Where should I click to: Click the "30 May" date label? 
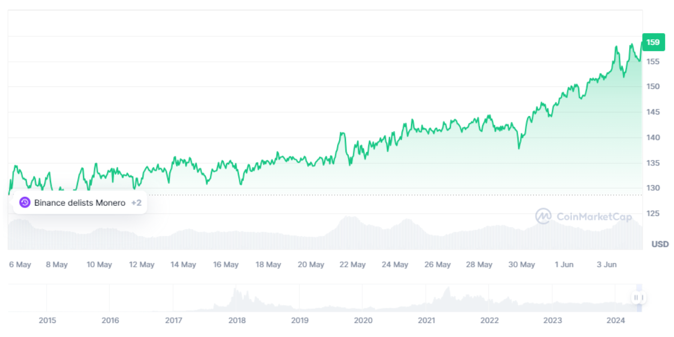(x=521, y=265)
